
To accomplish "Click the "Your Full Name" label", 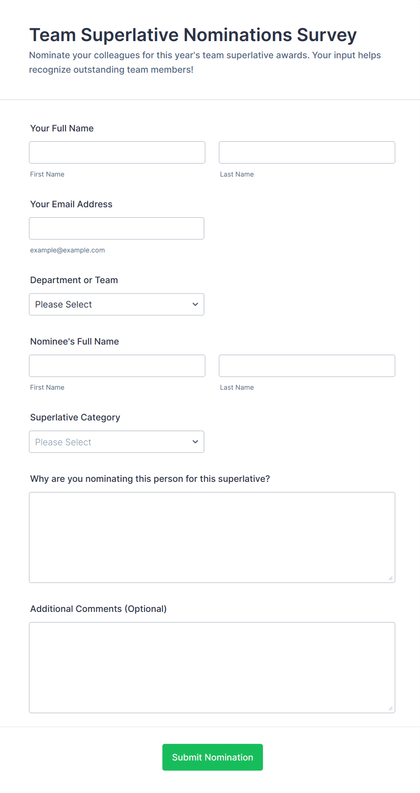I will [62, 128].
